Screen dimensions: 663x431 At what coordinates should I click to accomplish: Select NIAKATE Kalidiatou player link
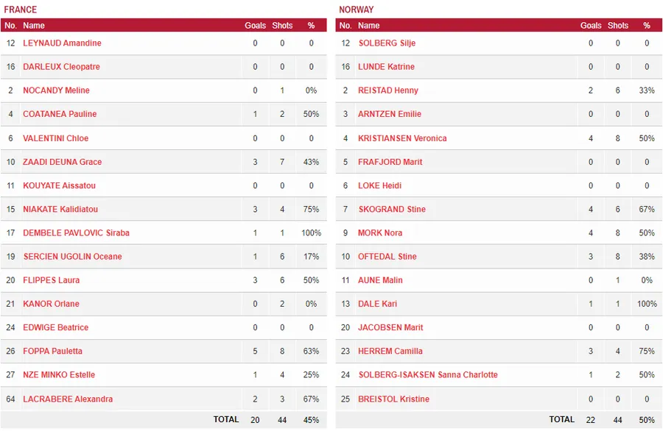pyautogui.click(x=60, y=210)
